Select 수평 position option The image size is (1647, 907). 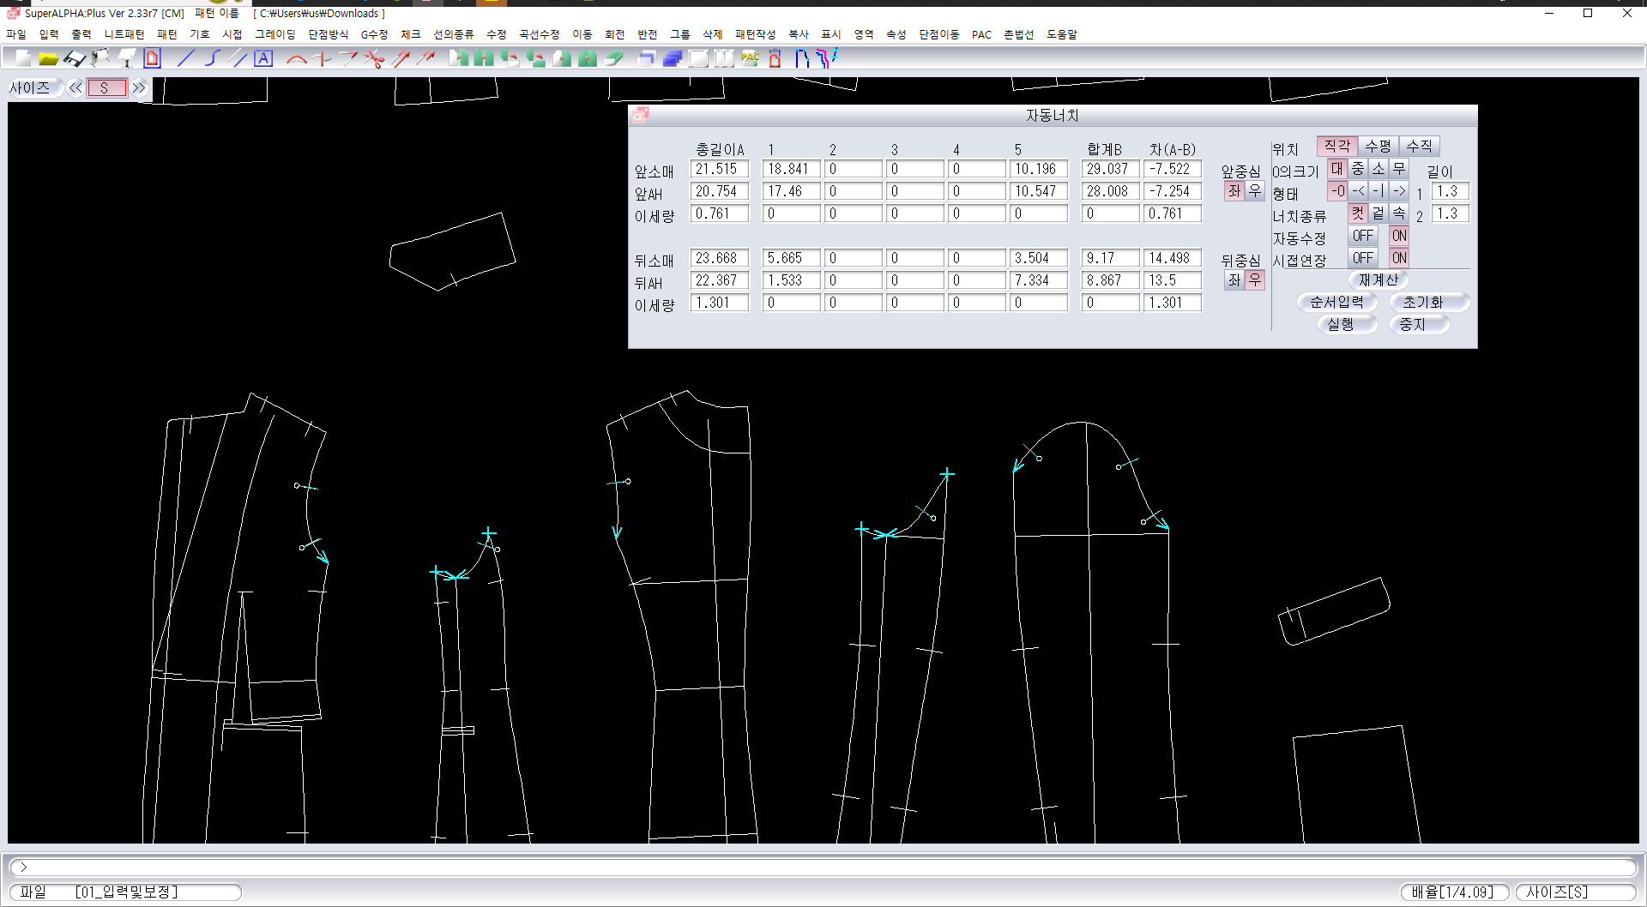[1378, 147]
